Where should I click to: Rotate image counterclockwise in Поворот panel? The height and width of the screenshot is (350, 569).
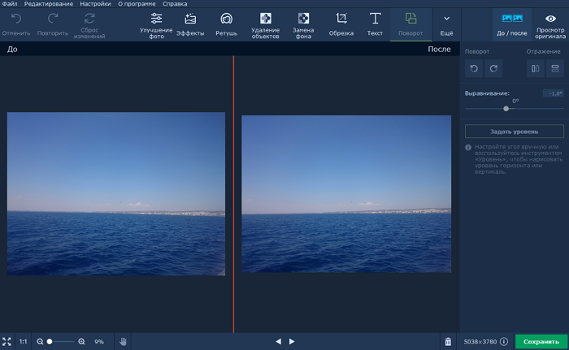tap(473, 69)
